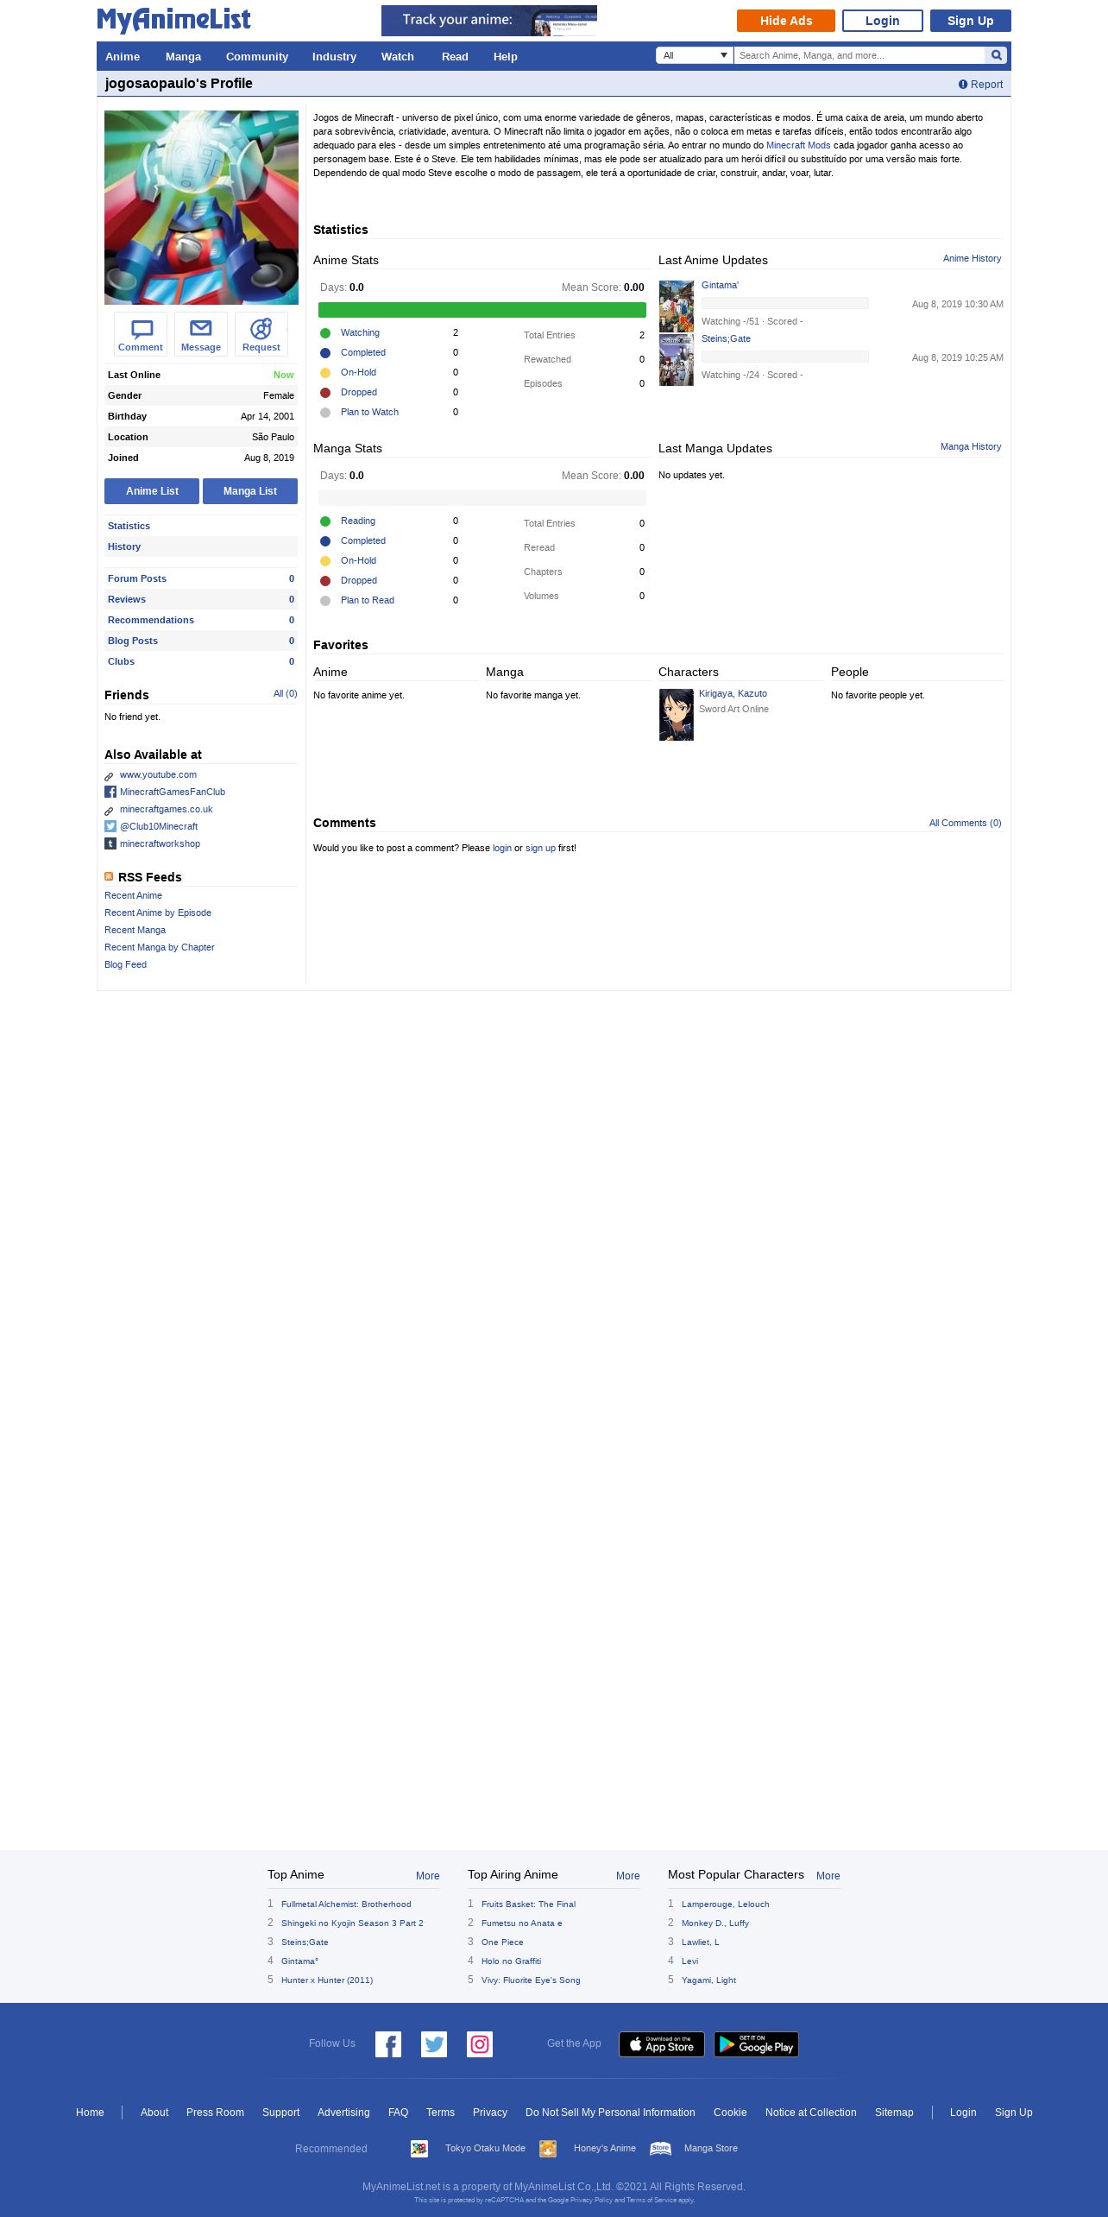Image resolution: width=1108 pixels, height=2217 pixels.
Task: Open the Manga History link
Action: tap(971, 446)
